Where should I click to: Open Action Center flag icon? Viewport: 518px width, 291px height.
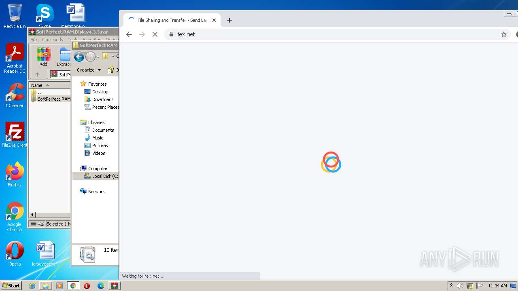[480, 286]
